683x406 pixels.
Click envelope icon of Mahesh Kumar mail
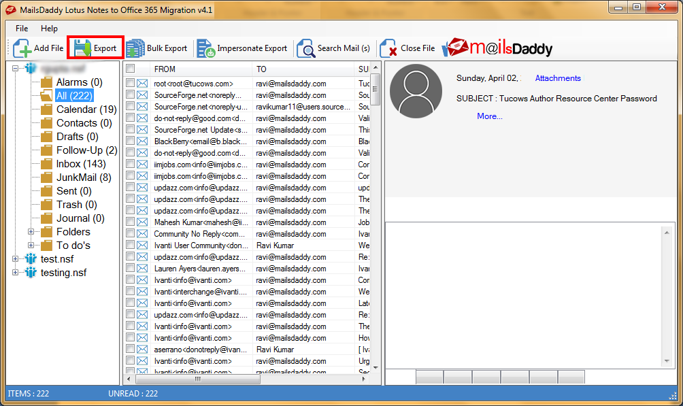[x=142, y=222]
